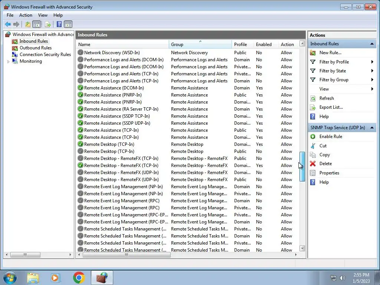This screenshot has width=380, height=285.
Task: Click the Refresh action text
Action: coord(327,98)
